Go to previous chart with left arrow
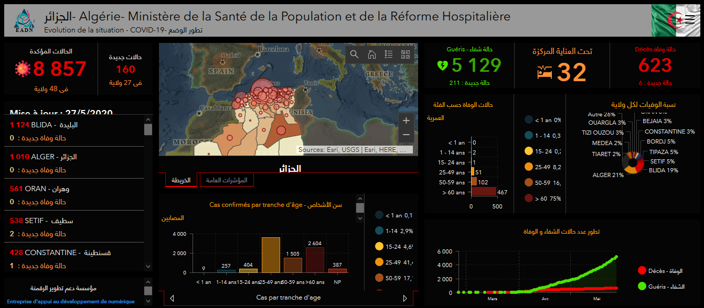 [172, 298]
